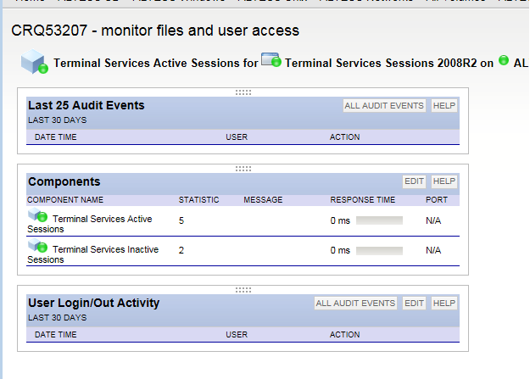Click the Terminal Services Sessions 2008R2 monitor icon
This screenshot has width=530, height=379.
(x=271, y=60)
